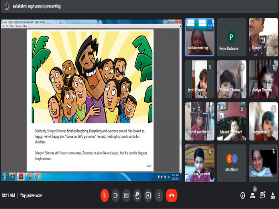279x209 pixels.
Task: Select your own video tile labeled You
Action: (x=263, y=163)
